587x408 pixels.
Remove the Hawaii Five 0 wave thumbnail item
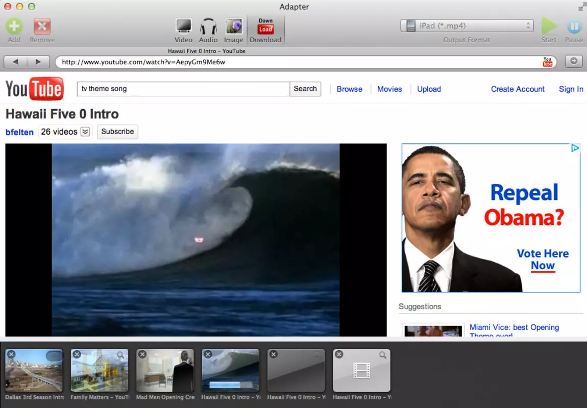[x=208, y=354]
